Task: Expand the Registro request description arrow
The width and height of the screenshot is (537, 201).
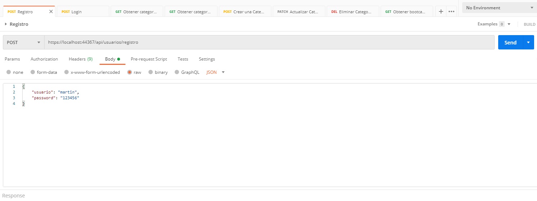Action: pyautogui.click(x=6, y=24)
